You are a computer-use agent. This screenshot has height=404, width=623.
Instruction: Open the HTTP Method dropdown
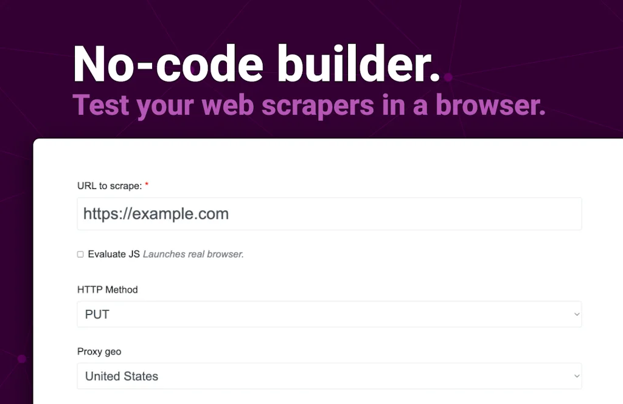(x=329, y=314)
